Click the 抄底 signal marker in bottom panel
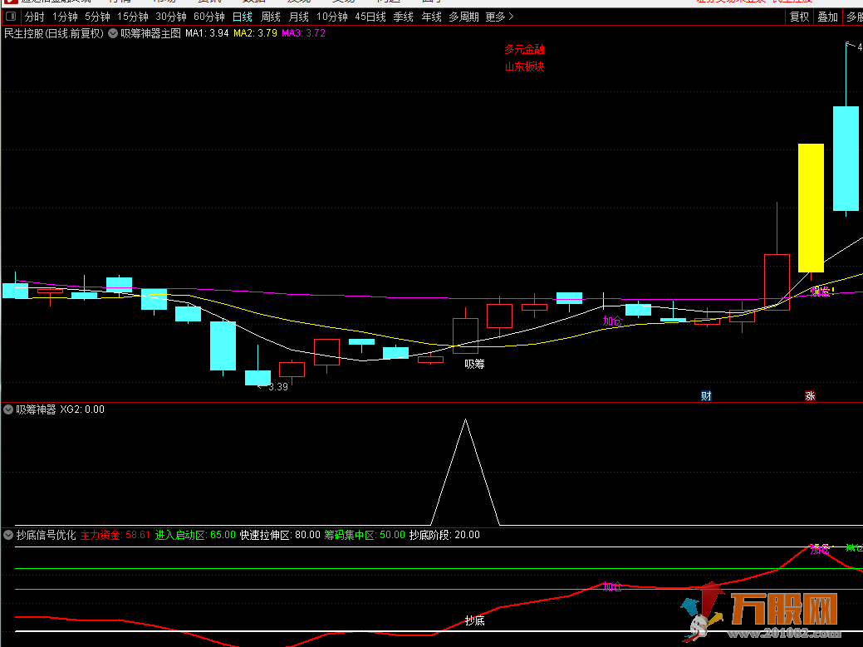863x647 pixels. pyautogui.click(x=474, y=620)
